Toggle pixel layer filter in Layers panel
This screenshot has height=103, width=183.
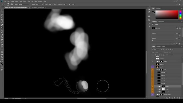click(x=161, y=49)
